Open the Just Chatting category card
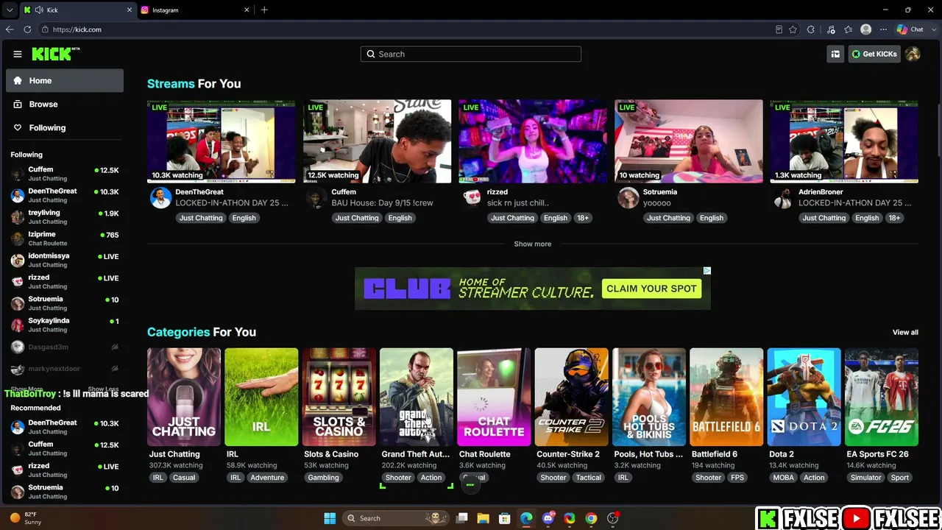The image size is (942, 530). coord(184,397)
